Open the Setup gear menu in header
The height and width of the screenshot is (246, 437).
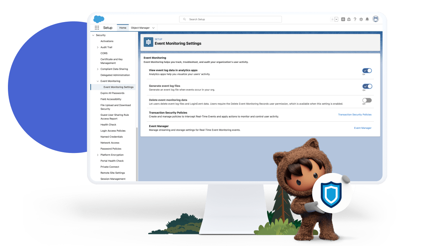(x=361, y=19)
